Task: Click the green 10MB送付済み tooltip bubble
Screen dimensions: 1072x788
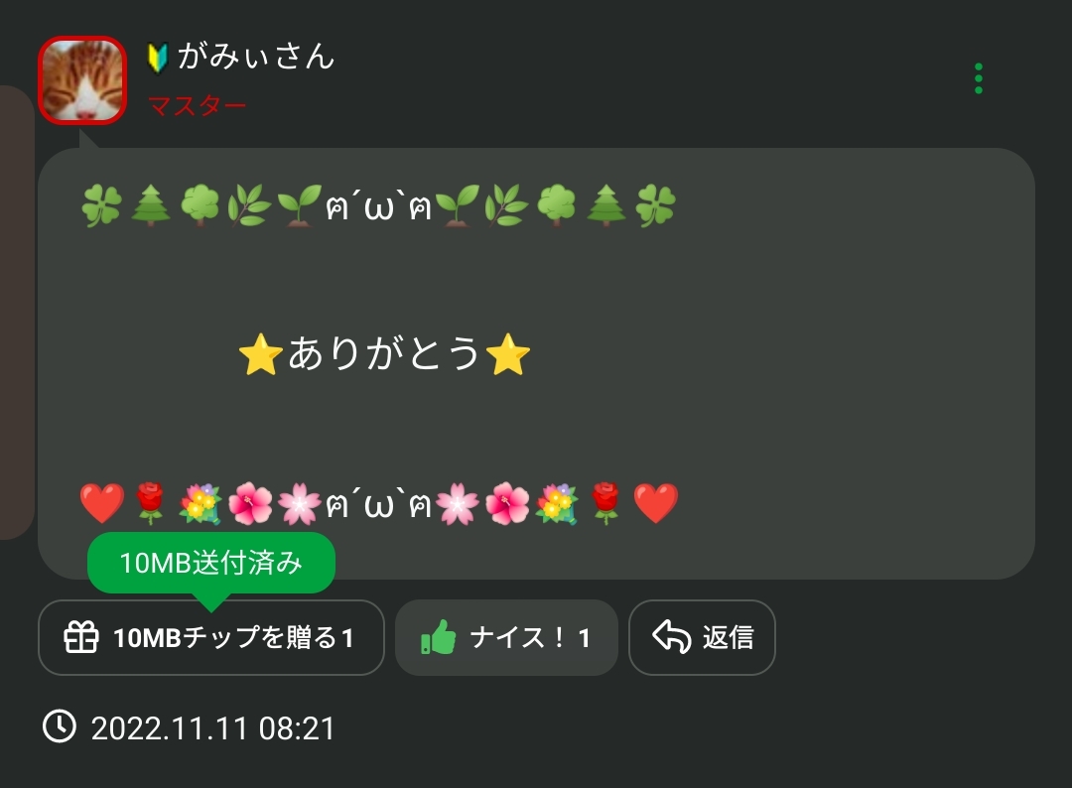Action: tap(211, 563)
